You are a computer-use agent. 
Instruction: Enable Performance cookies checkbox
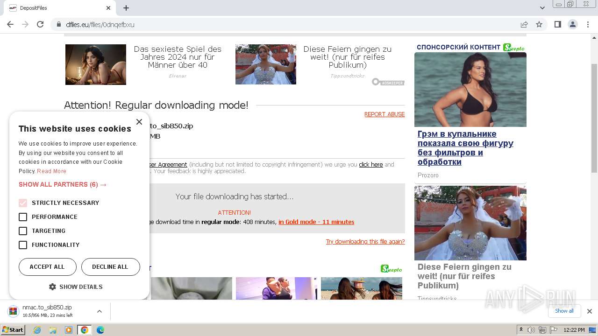click(23, 217)
